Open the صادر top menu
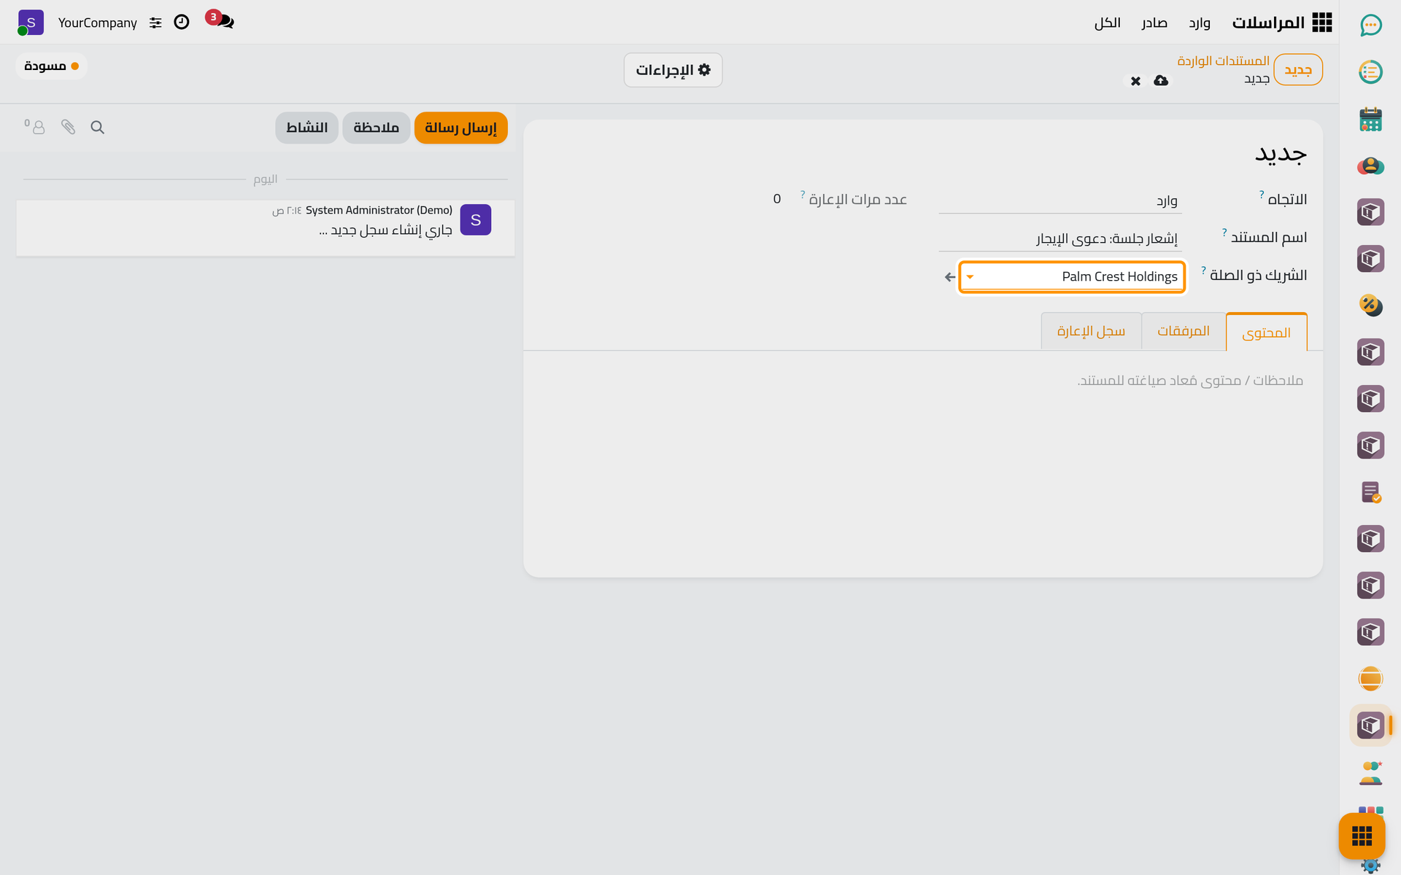Image resolution: width=1401 pixels, height=875 pixels. coord(1154,23)
